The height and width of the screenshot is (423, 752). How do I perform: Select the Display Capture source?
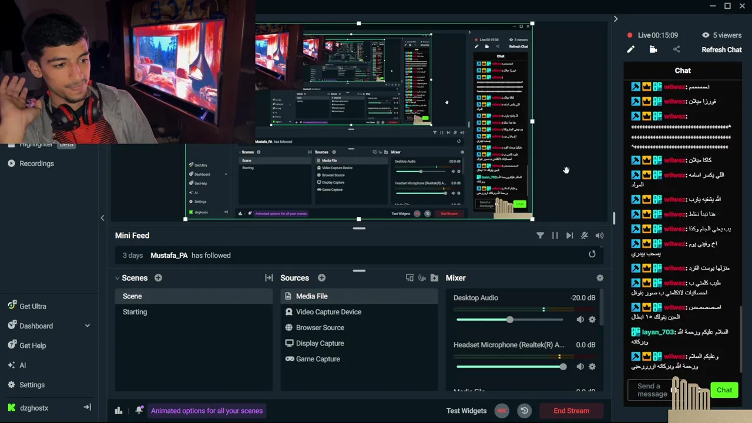point(359,343)
